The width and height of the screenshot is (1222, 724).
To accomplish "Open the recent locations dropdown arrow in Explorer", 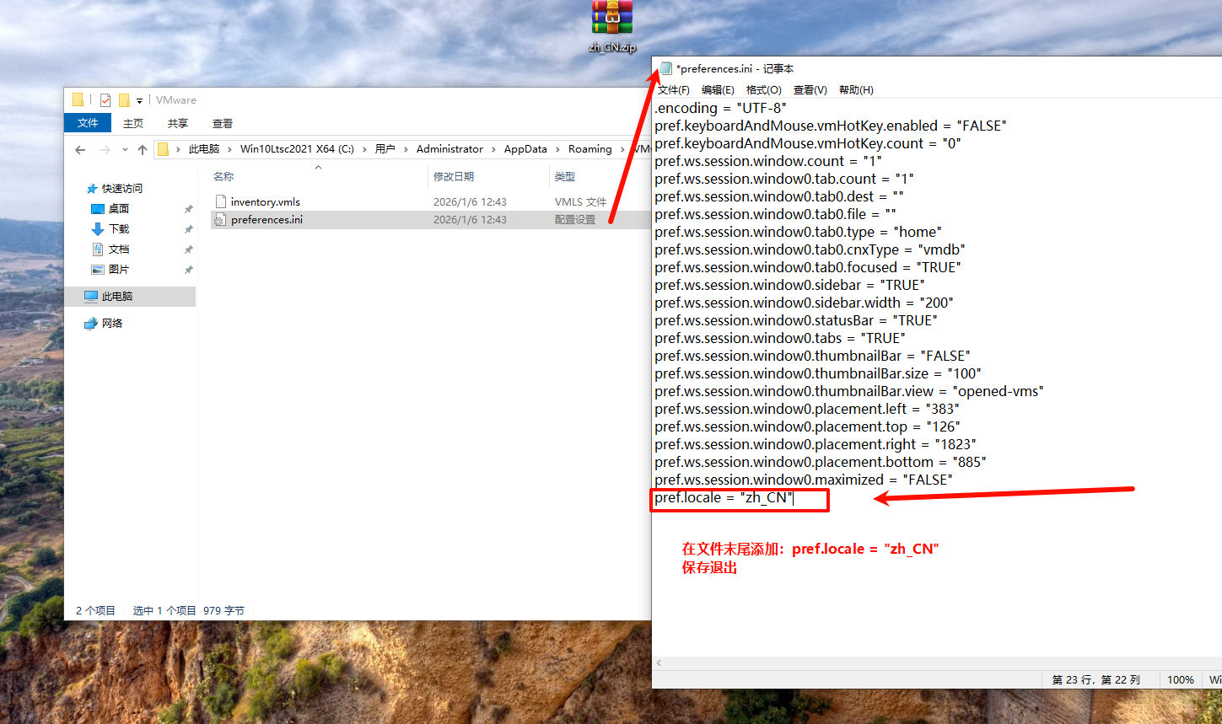I will [x=125, y=149].
